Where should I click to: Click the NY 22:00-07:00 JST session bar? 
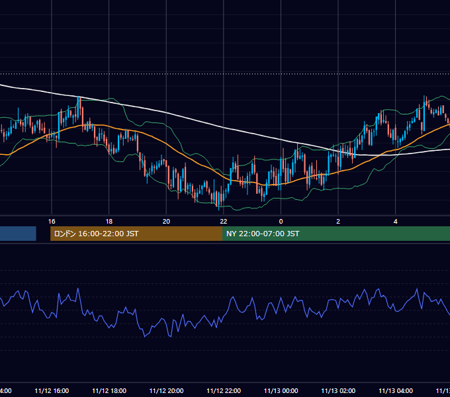pos(336,234)
